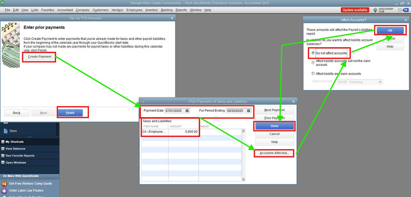
Task: Click the Create Payment button
Action: pyautogui.click(x=39, y=57)
